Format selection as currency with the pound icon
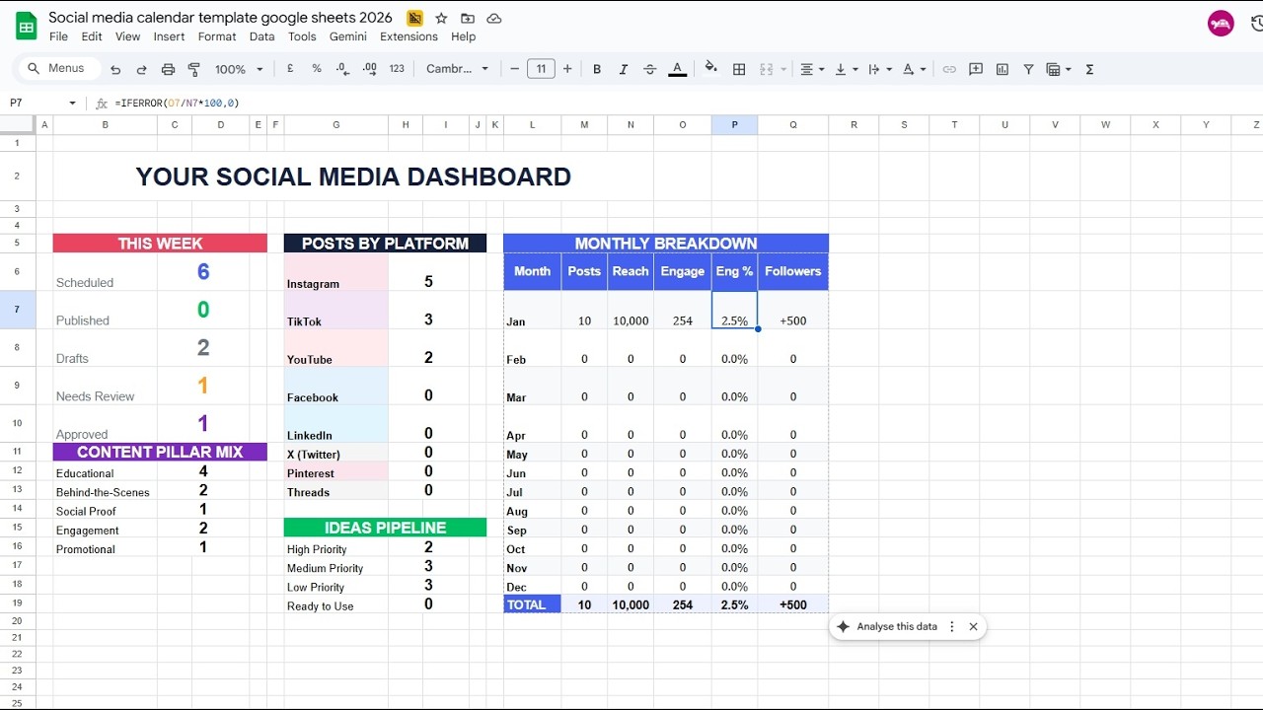Viewport: 1263px width, 710px height. click(289, 69)
